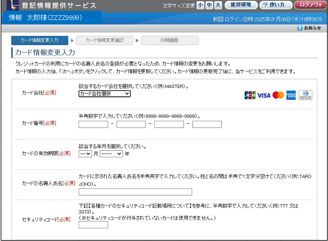Click the セキュリティコード[必須] label

pyautogui.click(x=46, y=220)
